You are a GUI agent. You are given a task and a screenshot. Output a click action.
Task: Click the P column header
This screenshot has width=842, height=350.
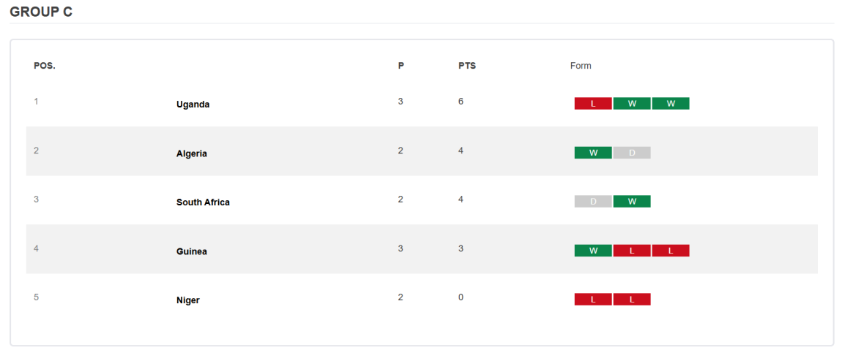tap(401, 66)
